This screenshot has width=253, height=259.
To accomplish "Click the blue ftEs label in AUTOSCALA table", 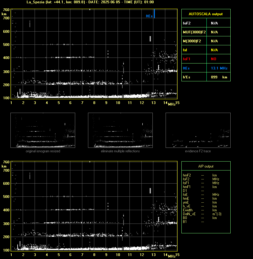I will click(186, 68).
